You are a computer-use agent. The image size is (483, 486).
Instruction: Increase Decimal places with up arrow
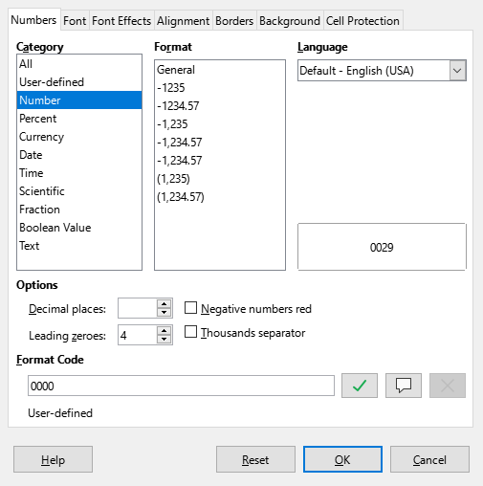click(x=164, y=303)
